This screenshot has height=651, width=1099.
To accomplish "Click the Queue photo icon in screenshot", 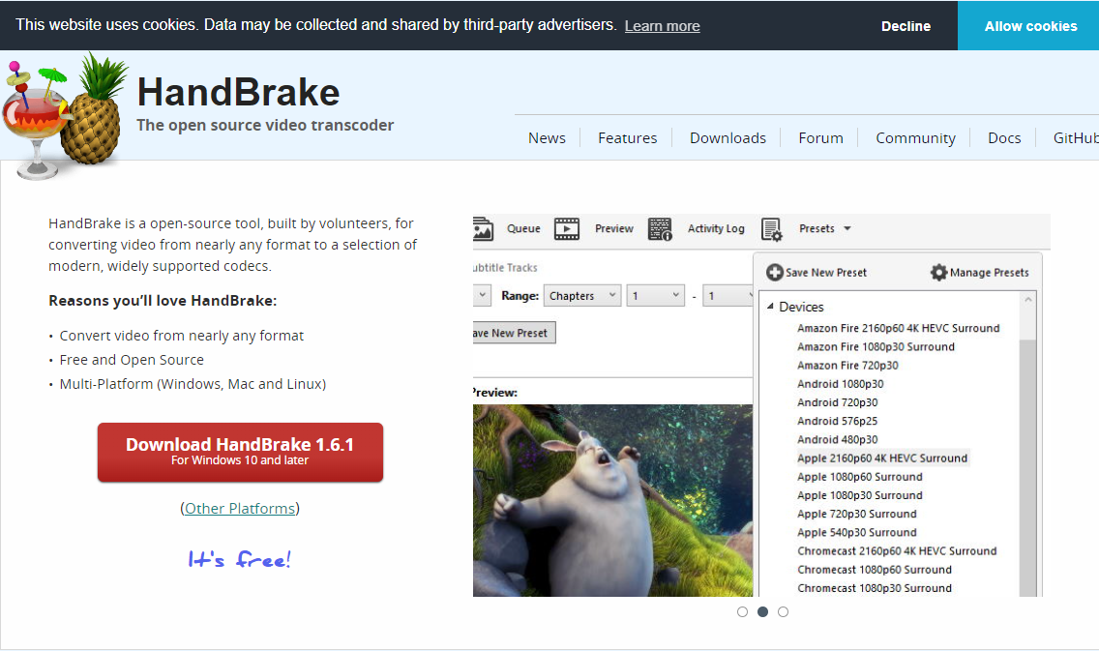I will tap(483, 228).
